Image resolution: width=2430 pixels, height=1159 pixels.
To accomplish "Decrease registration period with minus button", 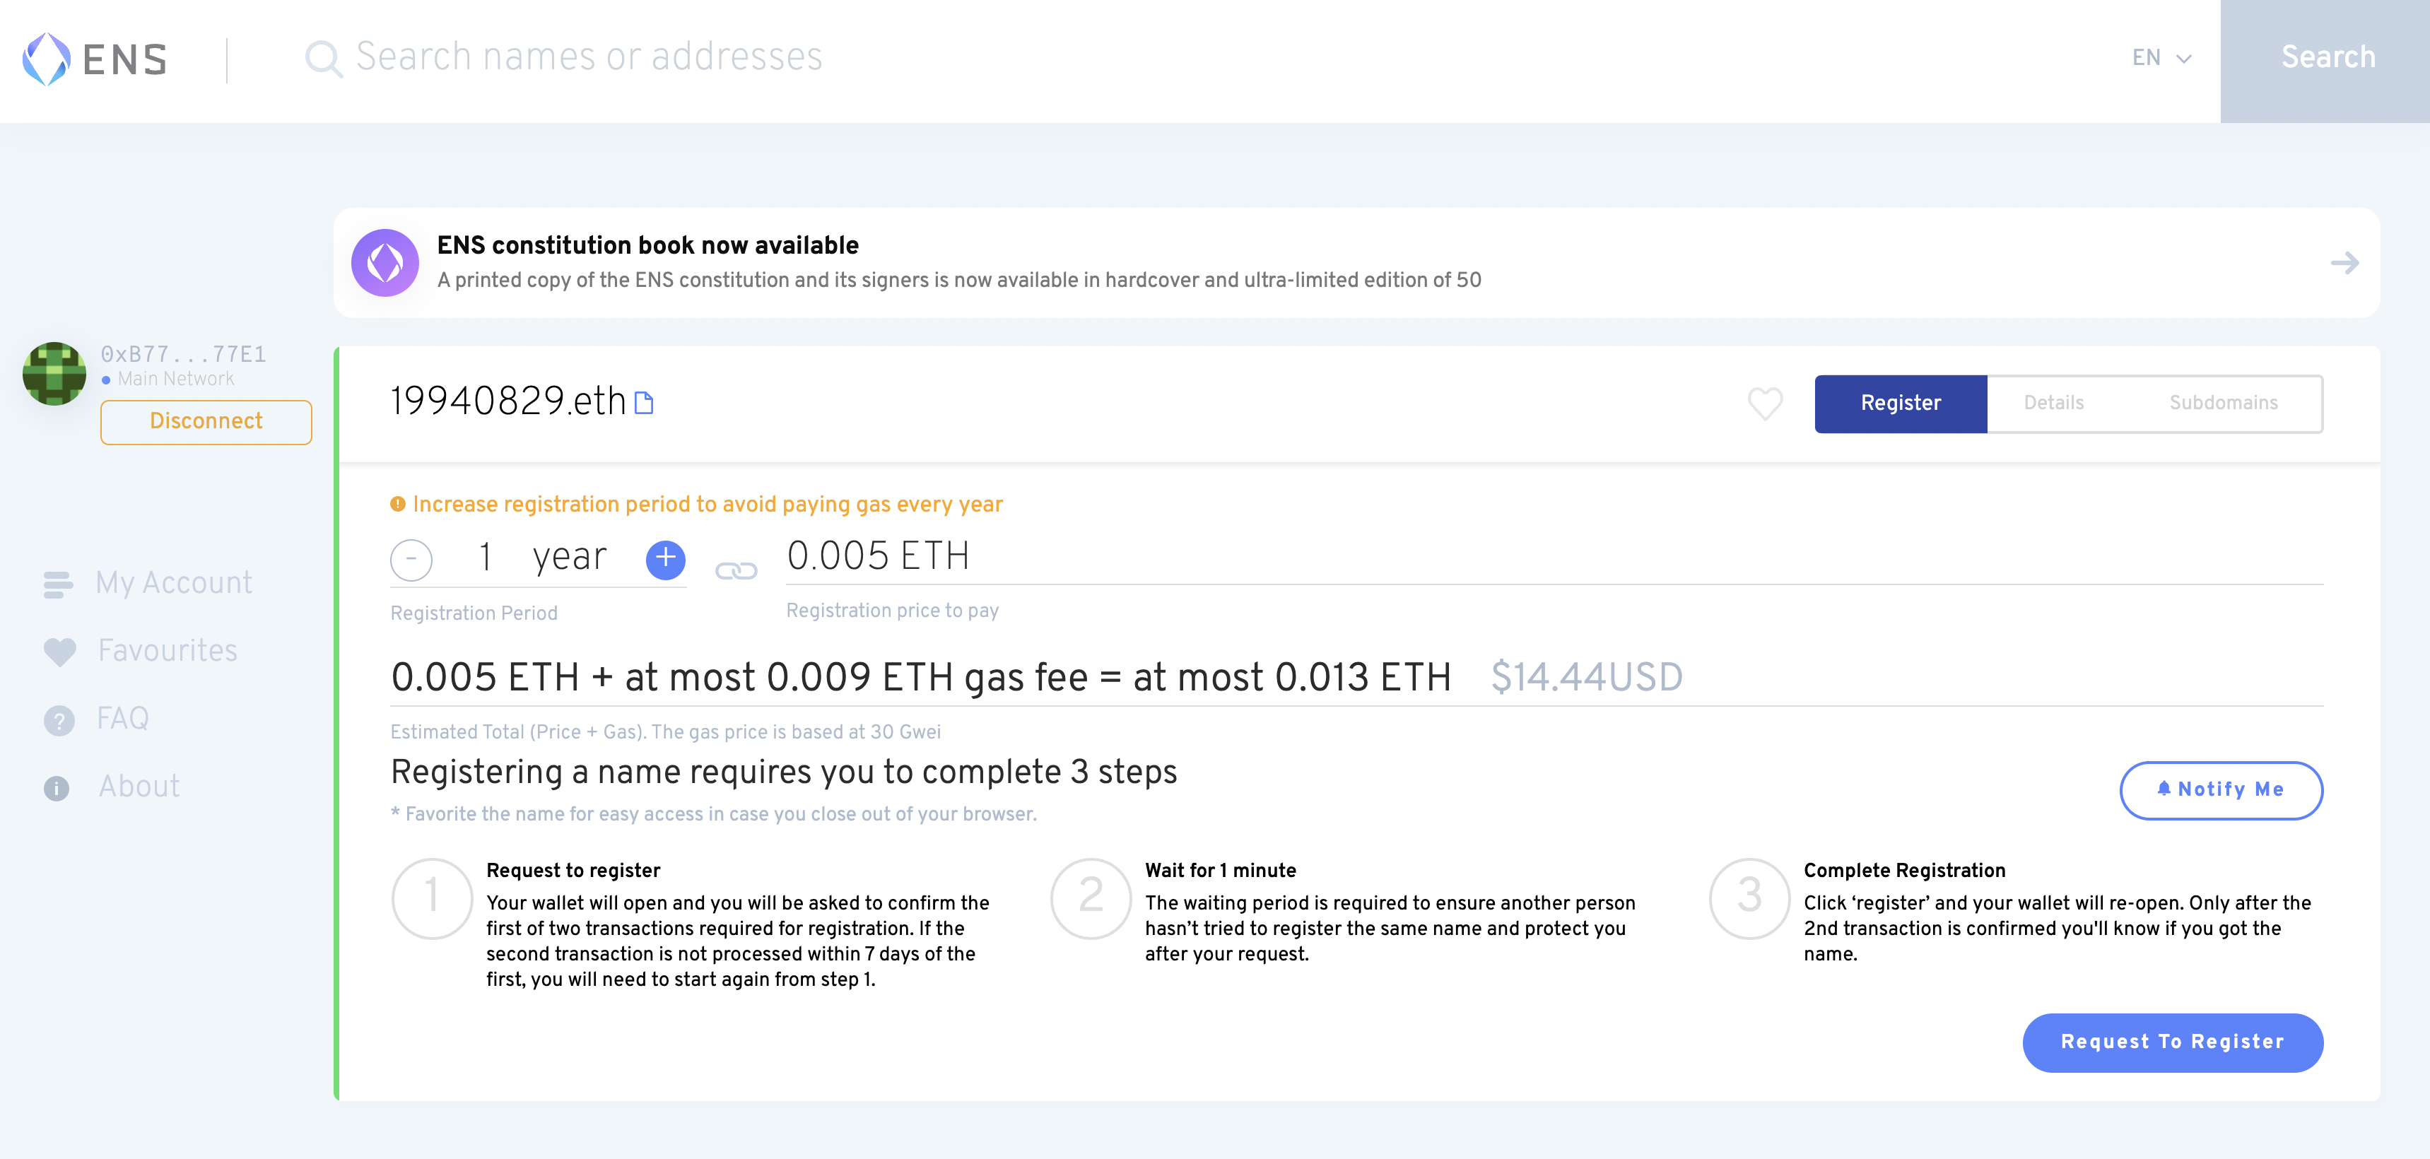I will [411, 559].
